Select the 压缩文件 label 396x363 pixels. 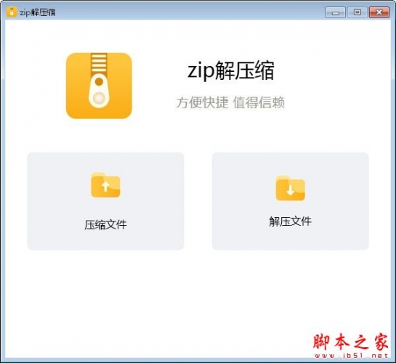click(105, 225)
